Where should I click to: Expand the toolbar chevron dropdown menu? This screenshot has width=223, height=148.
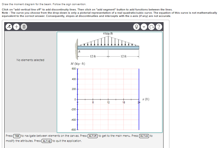(x=144, y=27)
